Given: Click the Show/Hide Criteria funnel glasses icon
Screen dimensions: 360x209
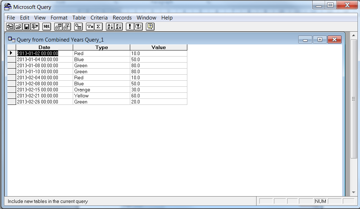Looking at the screenshot, I should (x=67, y=27).
